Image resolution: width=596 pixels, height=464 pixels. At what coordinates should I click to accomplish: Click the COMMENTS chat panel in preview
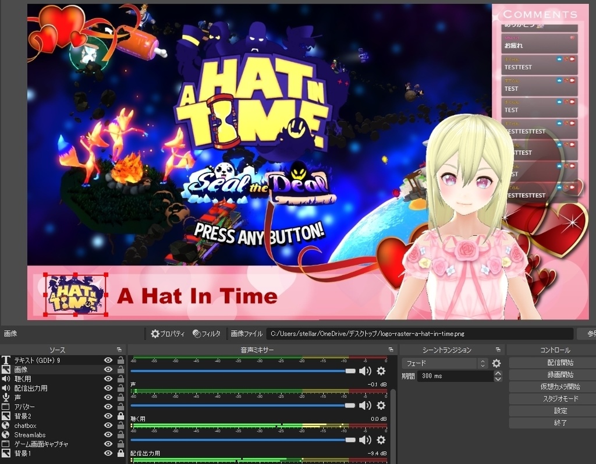coord(540,102)
